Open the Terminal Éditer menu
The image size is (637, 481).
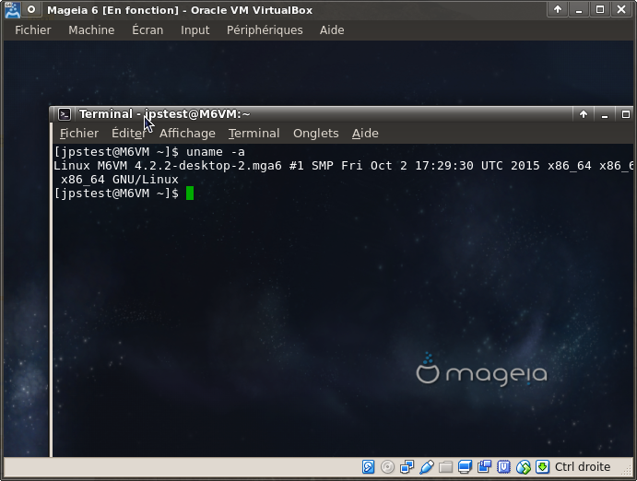click(x=128, y=133)
